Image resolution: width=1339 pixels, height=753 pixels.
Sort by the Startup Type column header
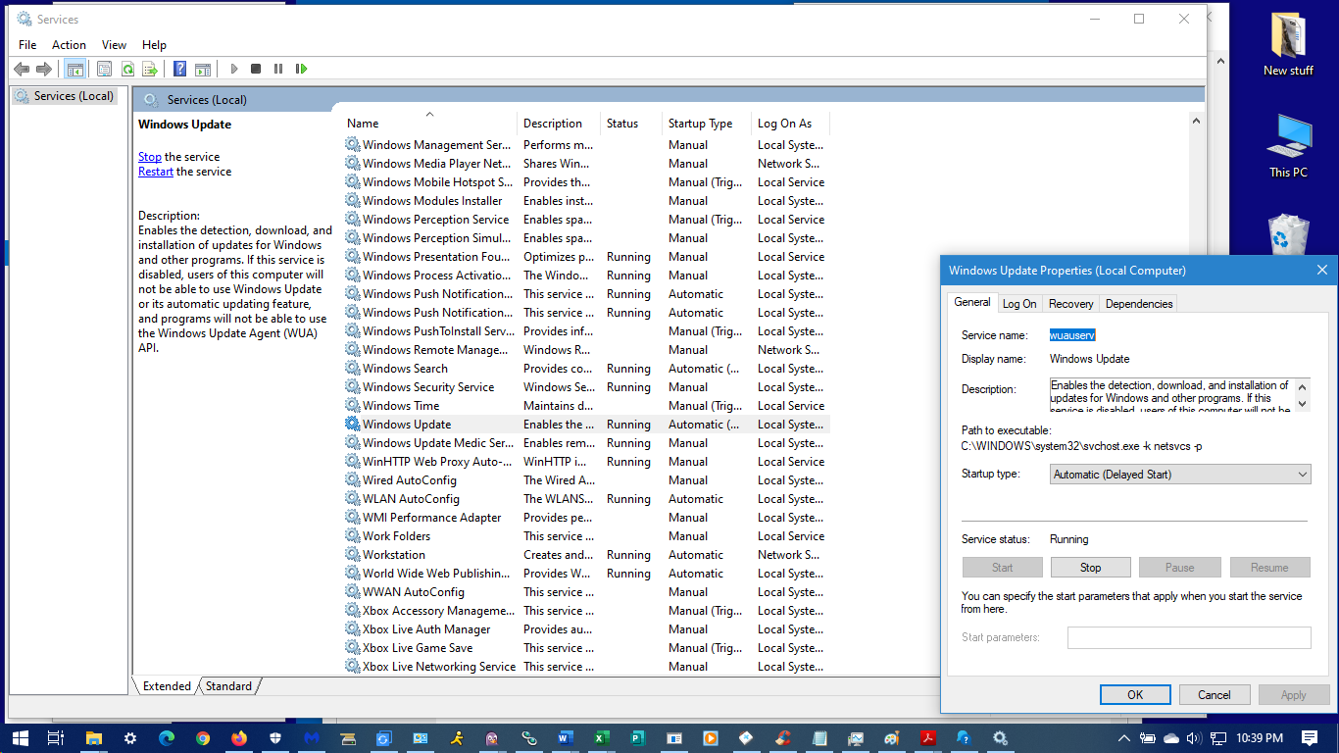(x=708, y=124)
